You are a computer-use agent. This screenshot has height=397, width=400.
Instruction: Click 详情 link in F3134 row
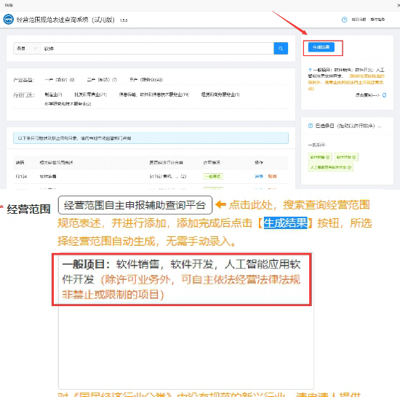pyautogui.click(x=259, y=176)
